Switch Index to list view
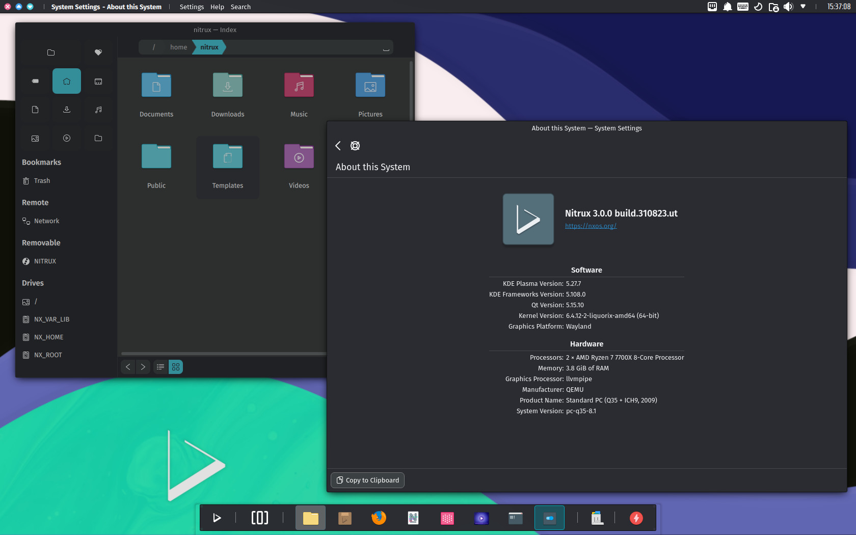The height and width of the screenshot is (535, 856). tap(160, 367)
